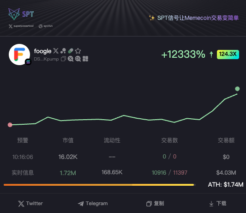246x213 pixels.
Task: Click the alert market cap 16.02K
Action: tap(68, 157)
